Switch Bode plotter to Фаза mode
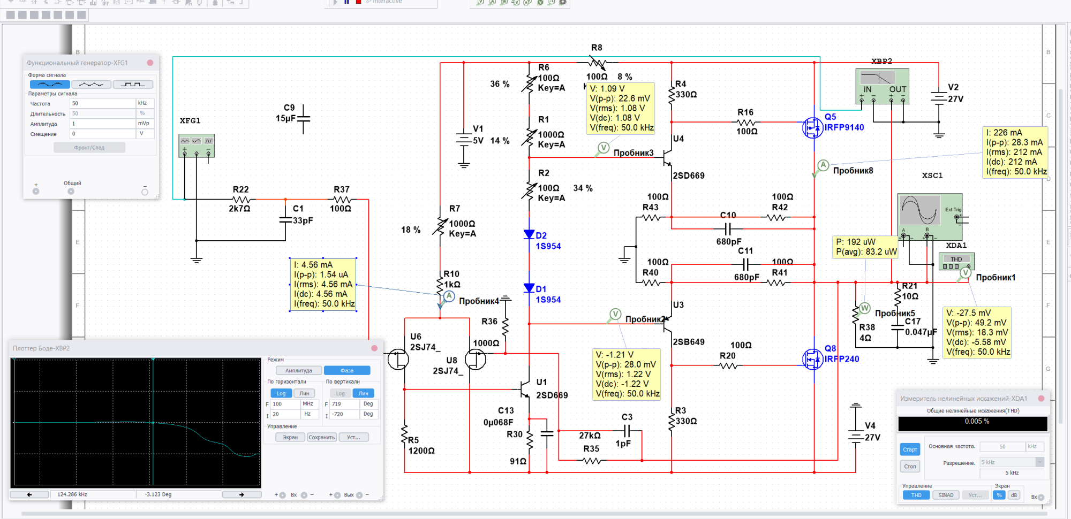The image size is (1071, 519). coord(347,370)
